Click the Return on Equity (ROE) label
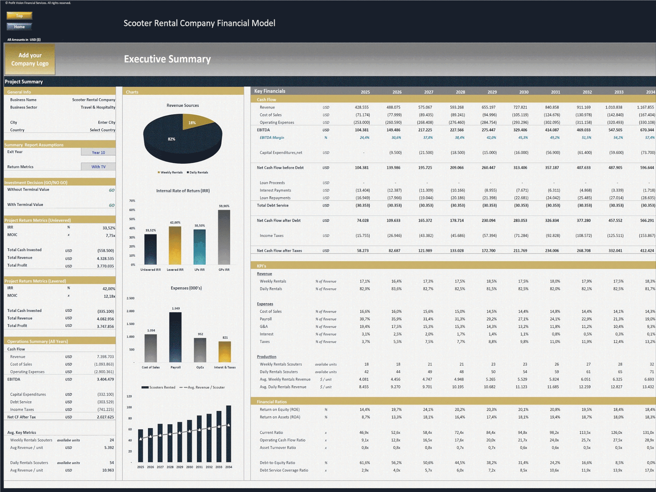 (x=279, y=409)
